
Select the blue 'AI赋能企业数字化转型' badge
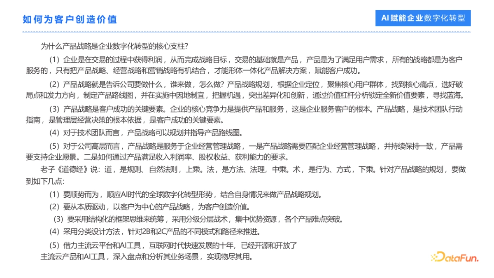pos(423,17)
